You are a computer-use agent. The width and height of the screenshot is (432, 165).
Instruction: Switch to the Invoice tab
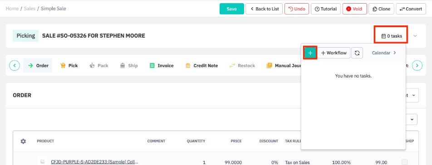pyautogui.click(x=162, y=65)
